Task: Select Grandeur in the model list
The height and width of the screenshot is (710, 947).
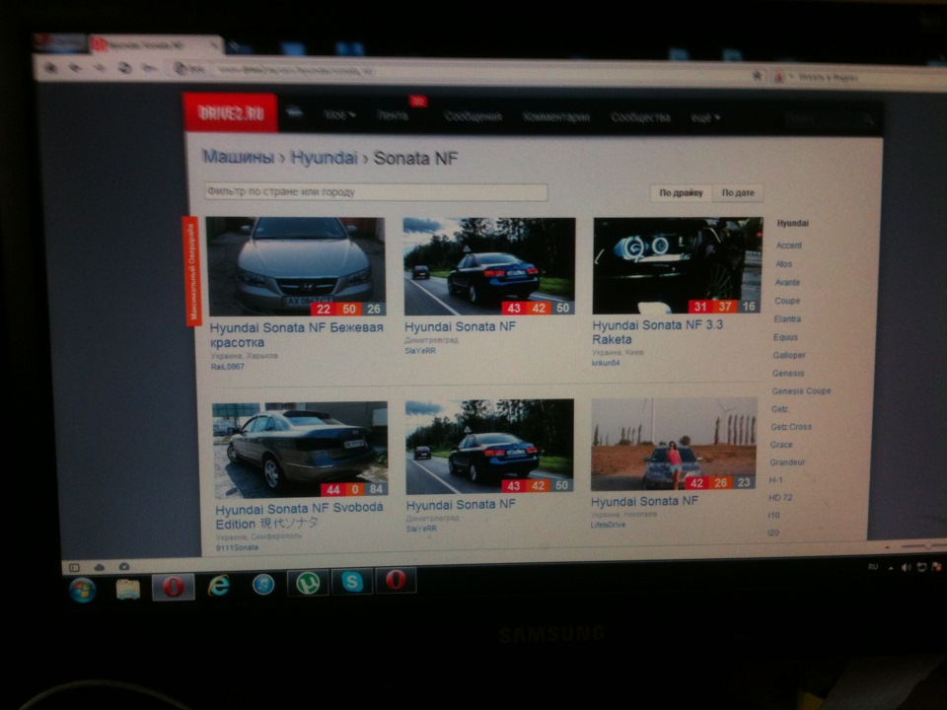Action: (x=787, y=461)
